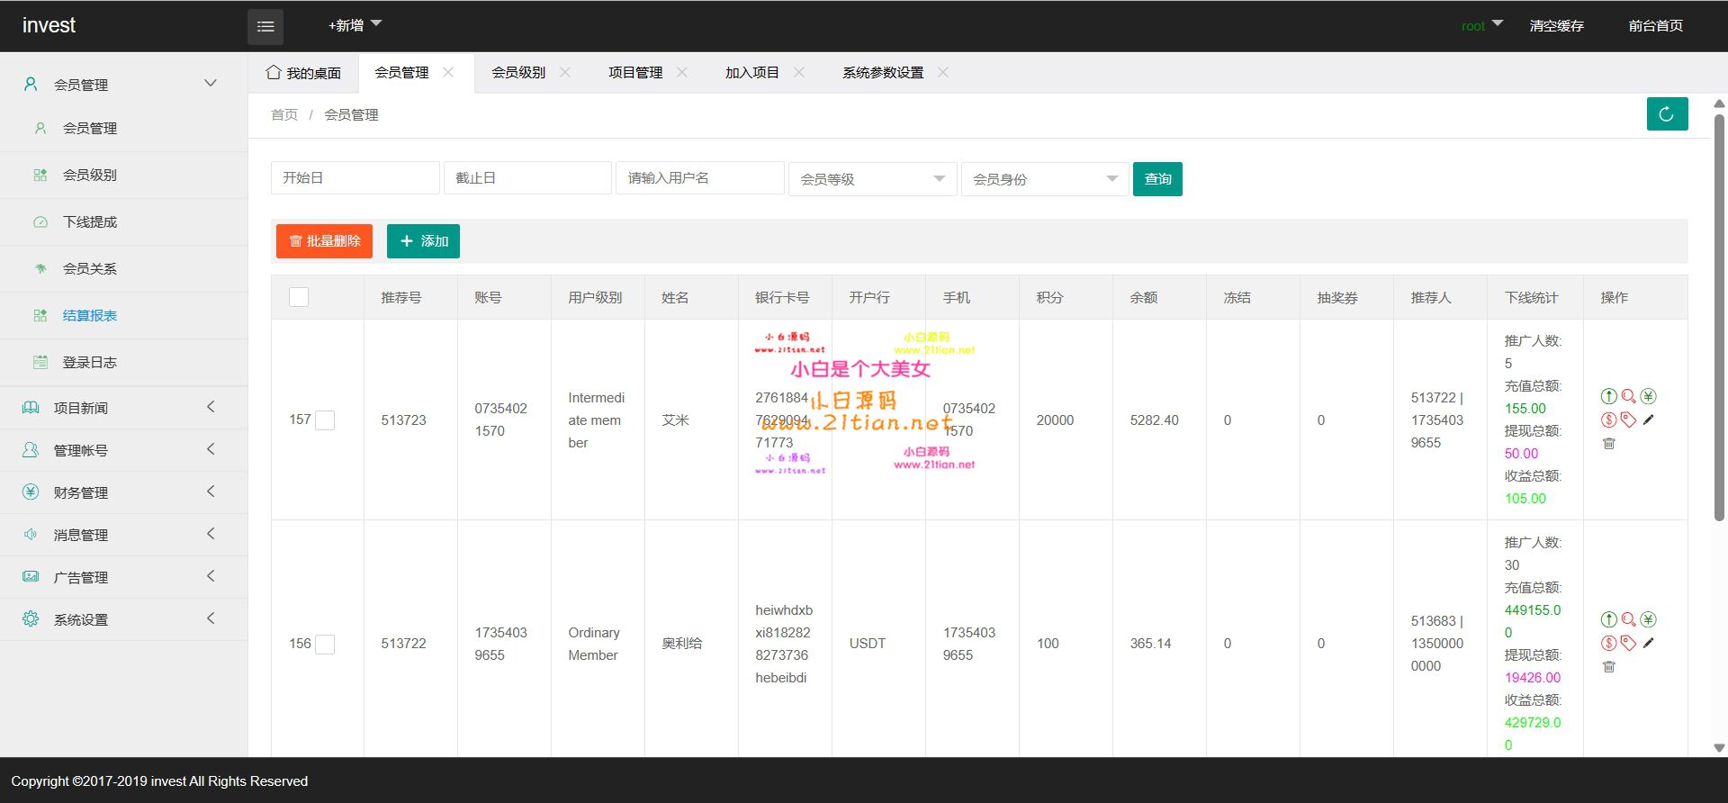1728x803 pixels.
Task: Expand the 广告管理 sidebar group
Action: [x=123, y=577]
